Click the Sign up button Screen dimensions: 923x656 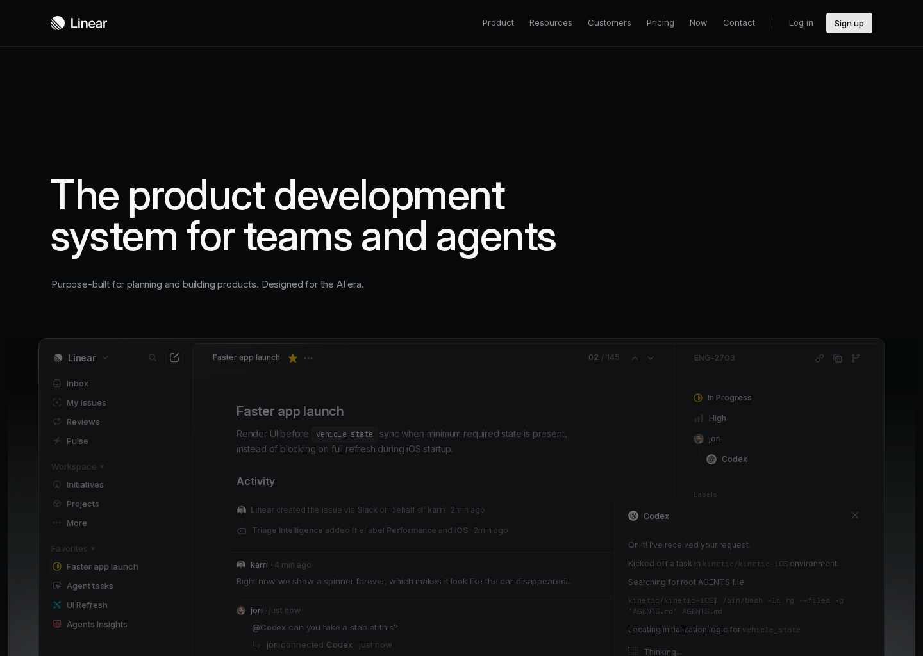pos(849,23)
